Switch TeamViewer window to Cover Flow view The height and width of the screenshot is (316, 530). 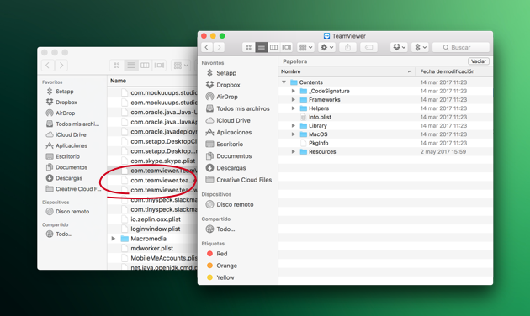point(287,47)
